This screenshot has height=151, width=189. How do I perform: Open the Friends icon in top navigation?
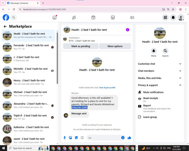point(74,17)
